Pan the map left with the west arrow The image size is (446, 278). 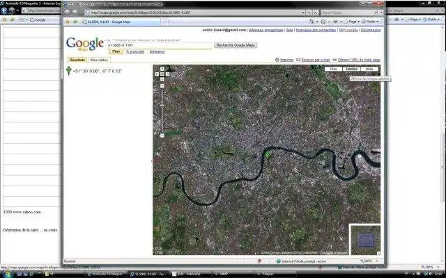157,74
